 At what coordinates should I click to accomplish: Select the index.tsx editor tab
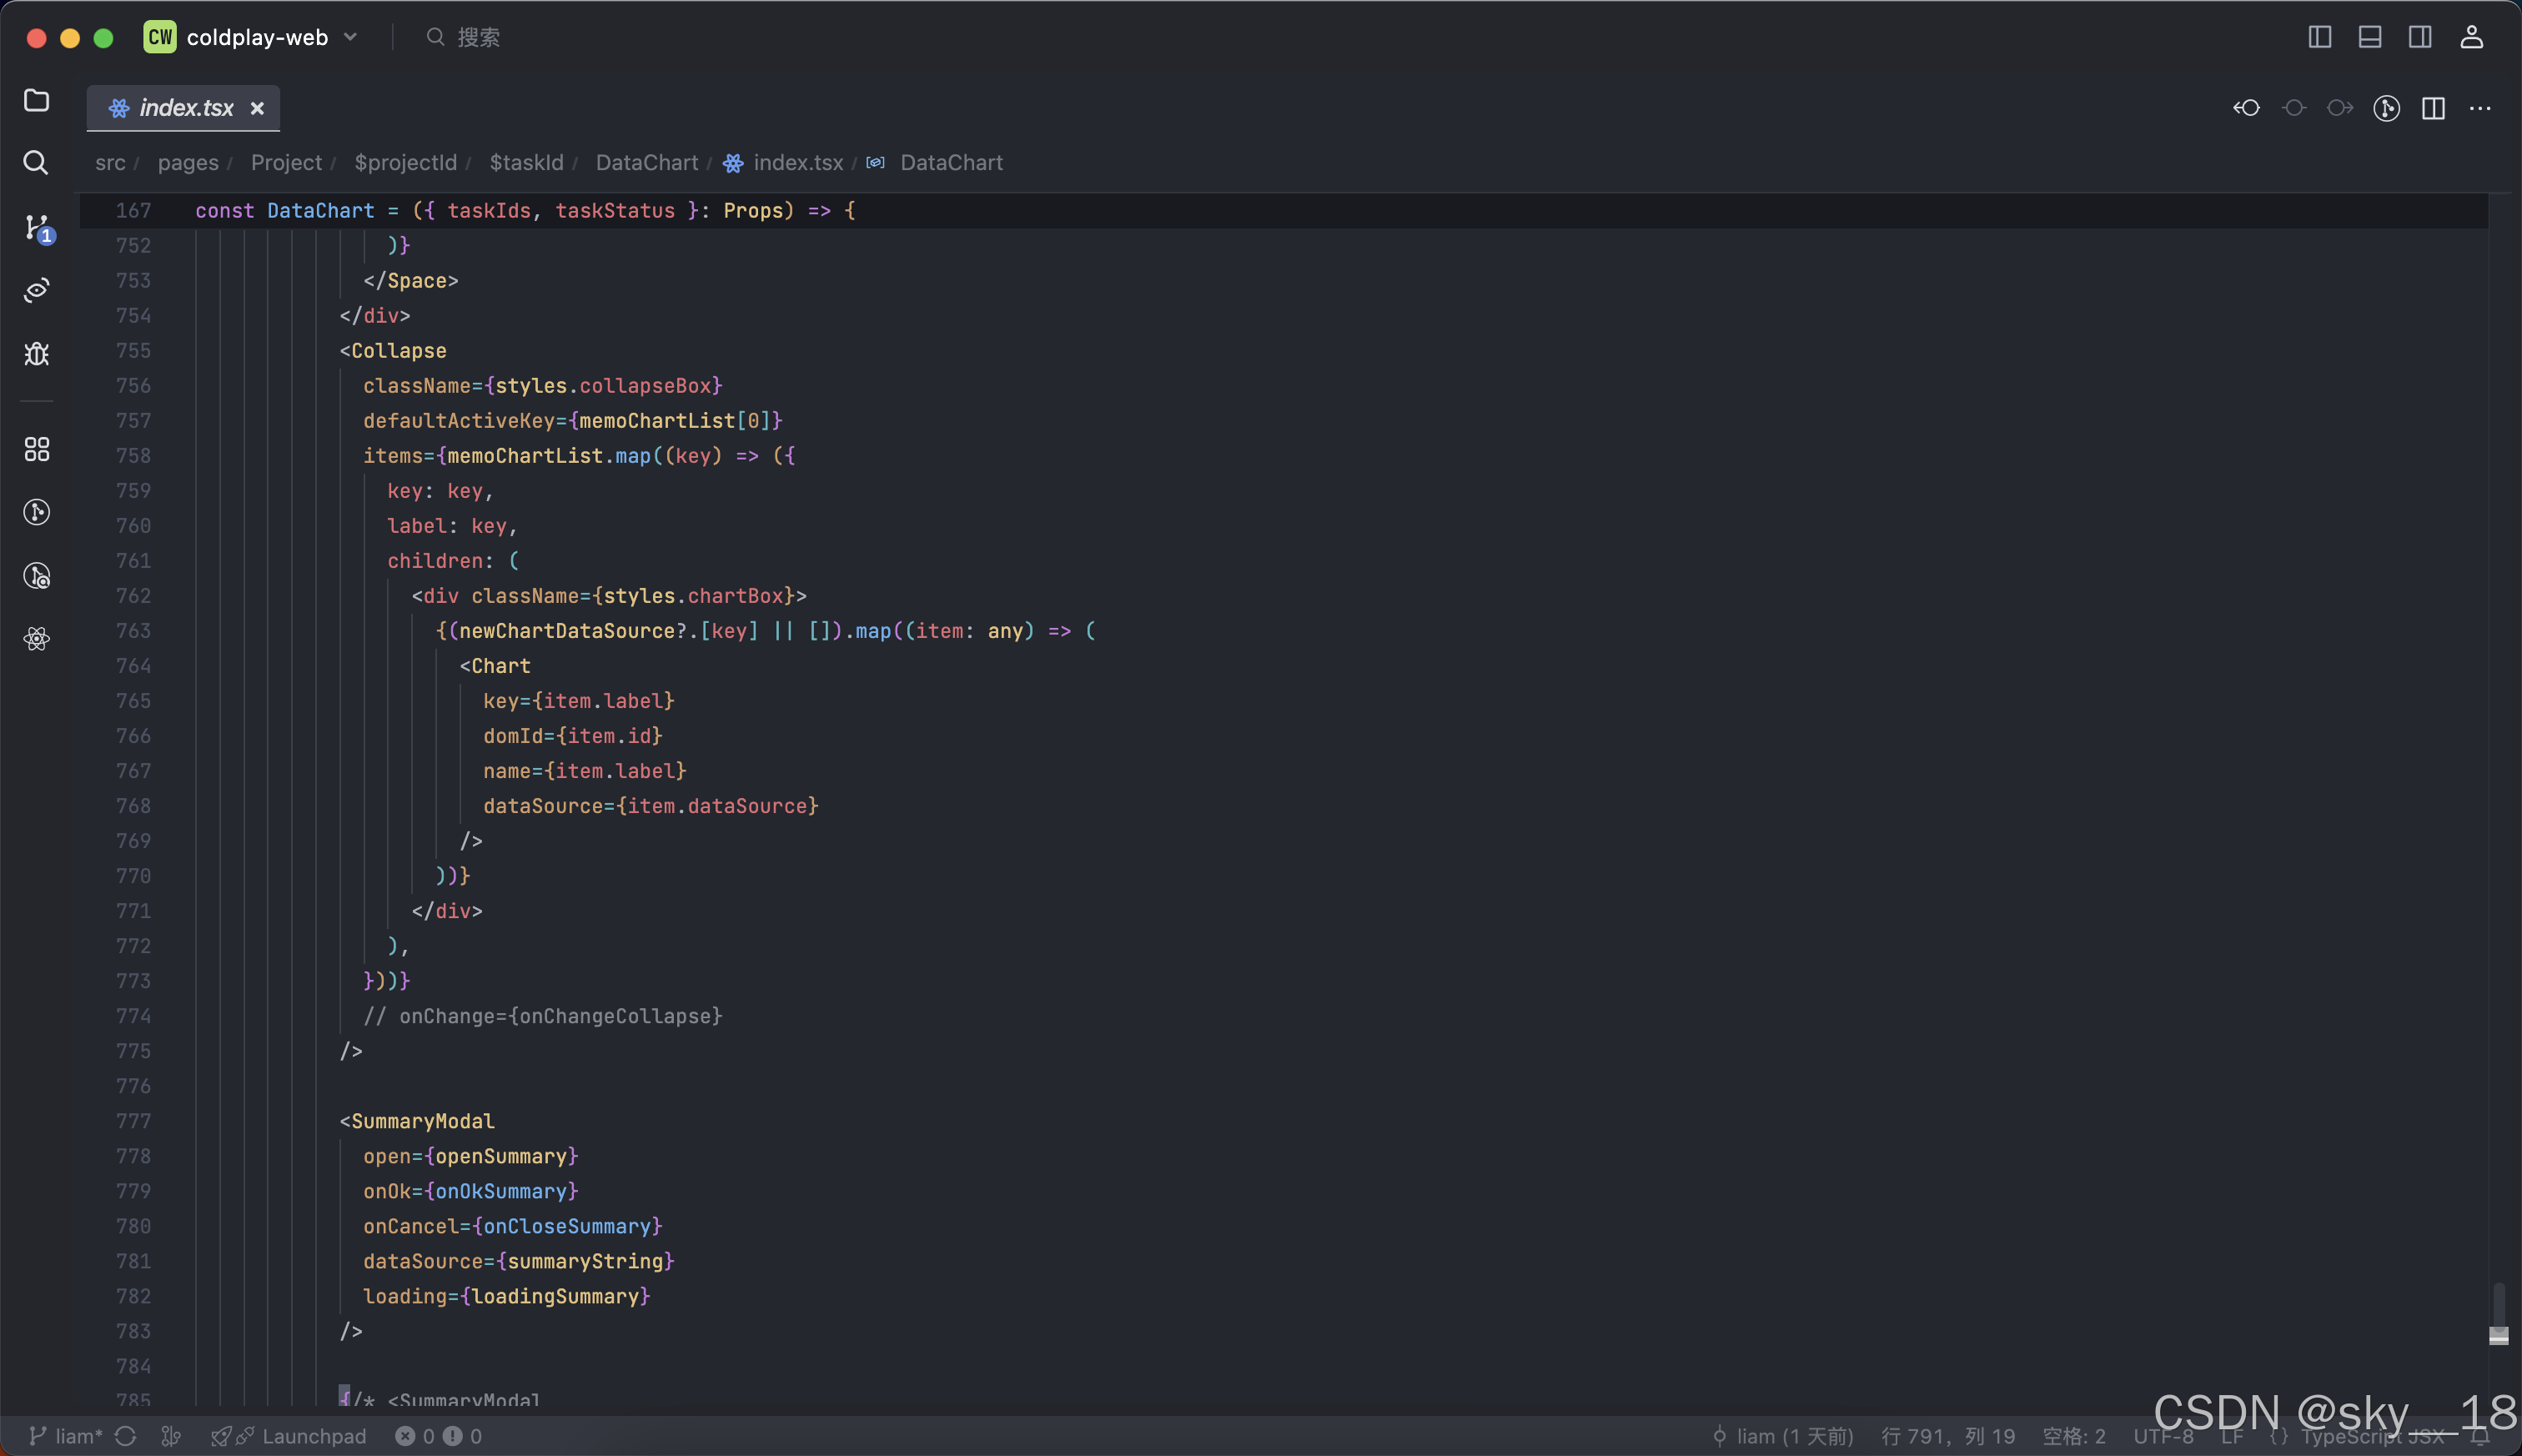[185, 108]
